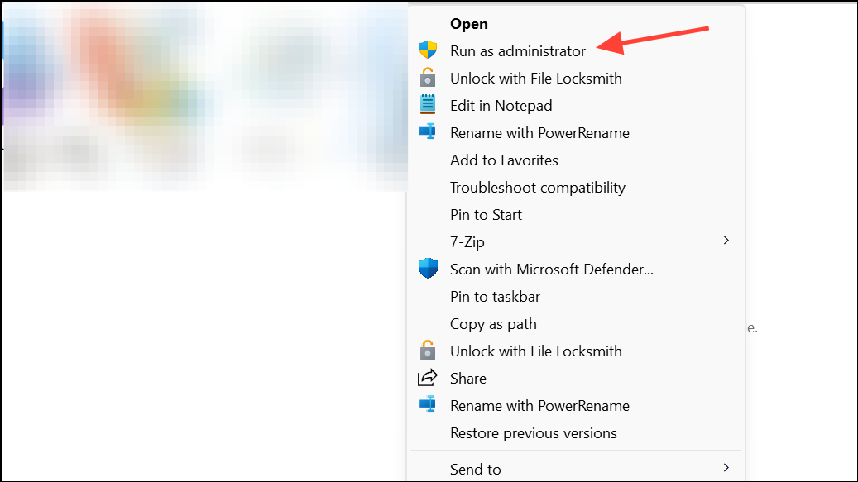Click the Microsoft Defender shield icon
Screen dimensions: 858x482
pos(427,269)
